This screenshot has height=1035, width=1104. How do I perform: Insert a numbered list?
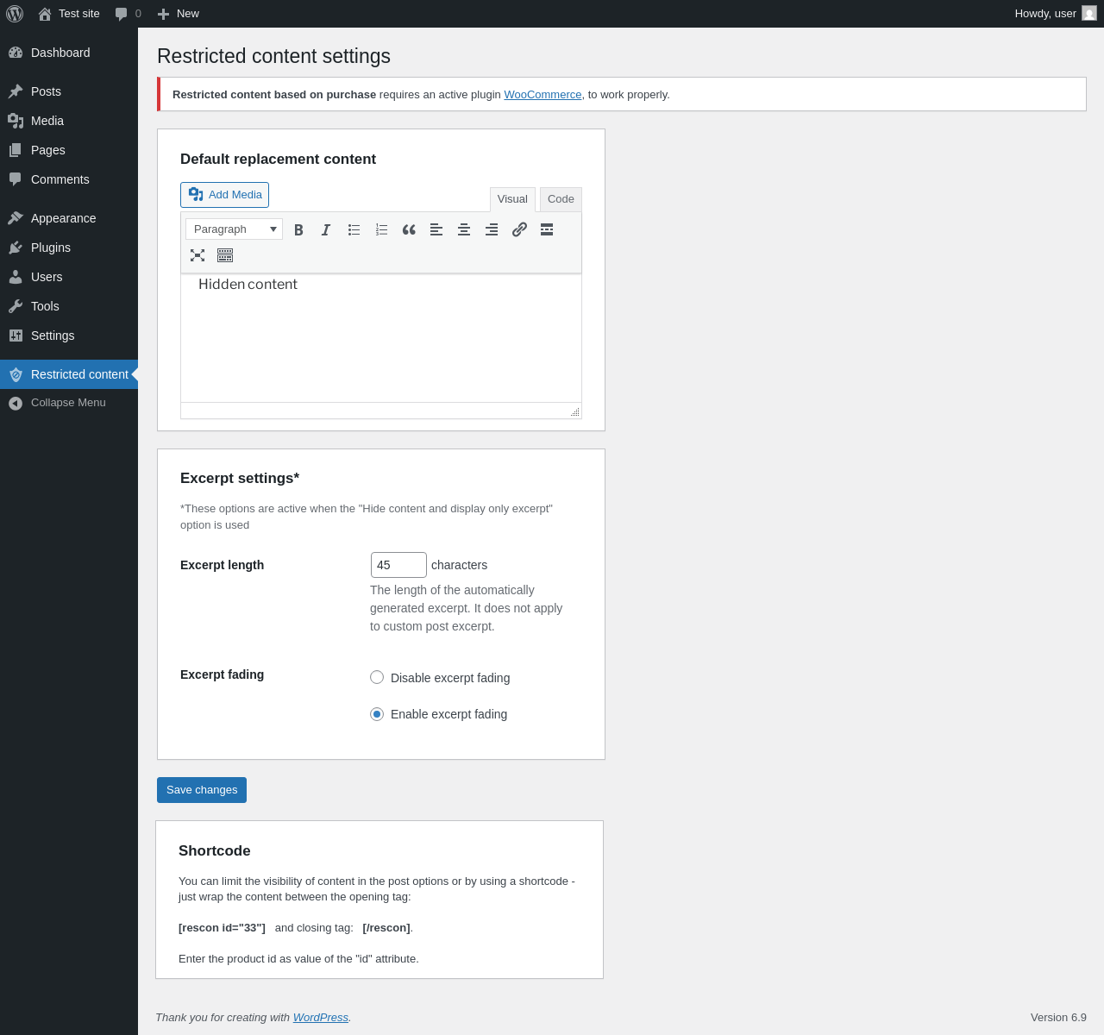click(x=381, y=229)
